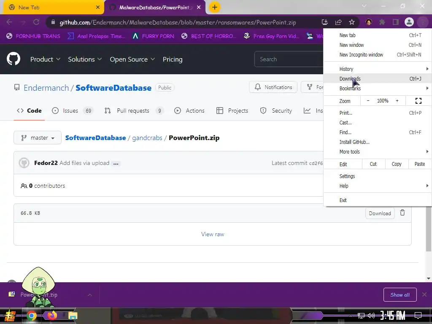Open the Actions tab
This screenshot has height=324, width=432.
pos(189,111)
